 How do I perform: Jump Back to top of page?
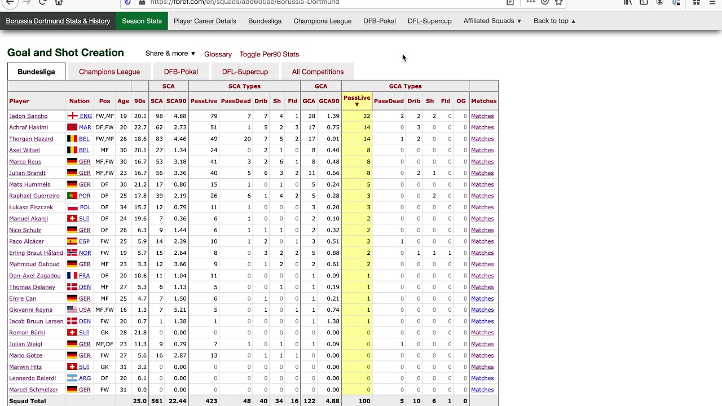[554, 21]
